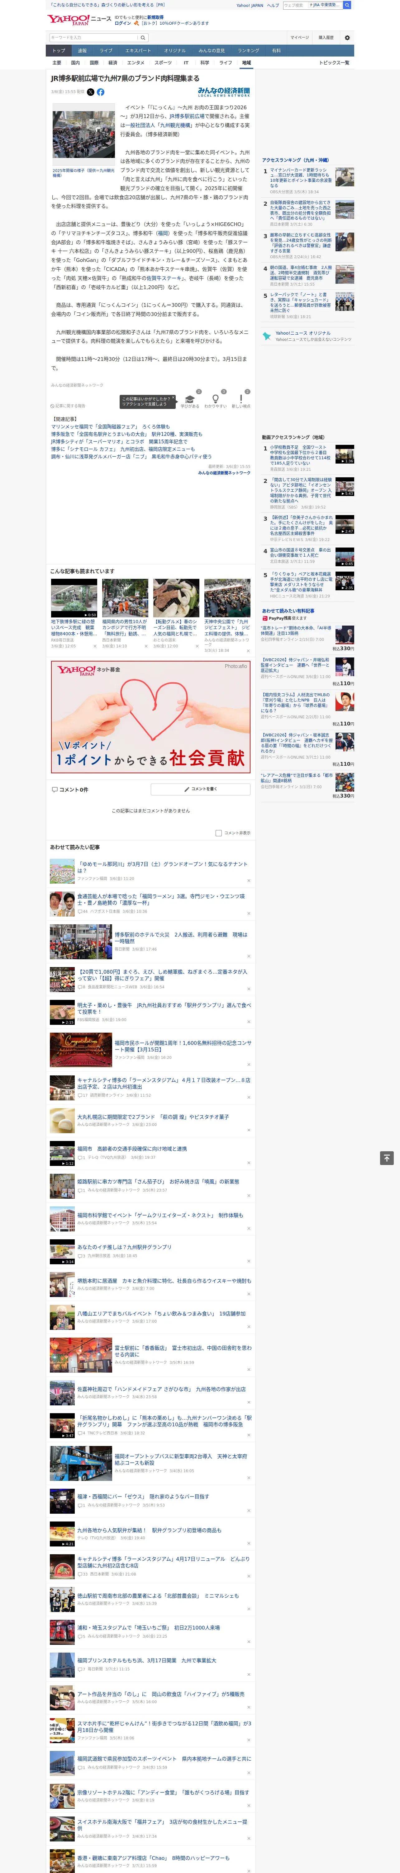This screenshot has height=1873, width=400.
Task: Open the エキスパート tab
Action: point(138,51)
